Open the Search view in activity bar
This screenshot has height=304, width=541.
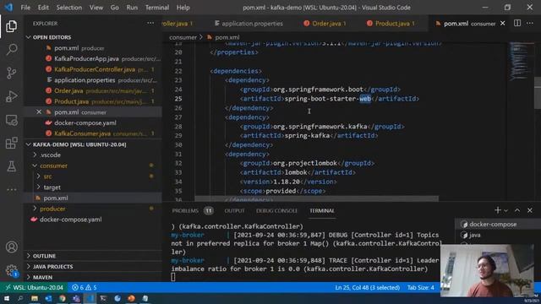(x=11, y=49)
